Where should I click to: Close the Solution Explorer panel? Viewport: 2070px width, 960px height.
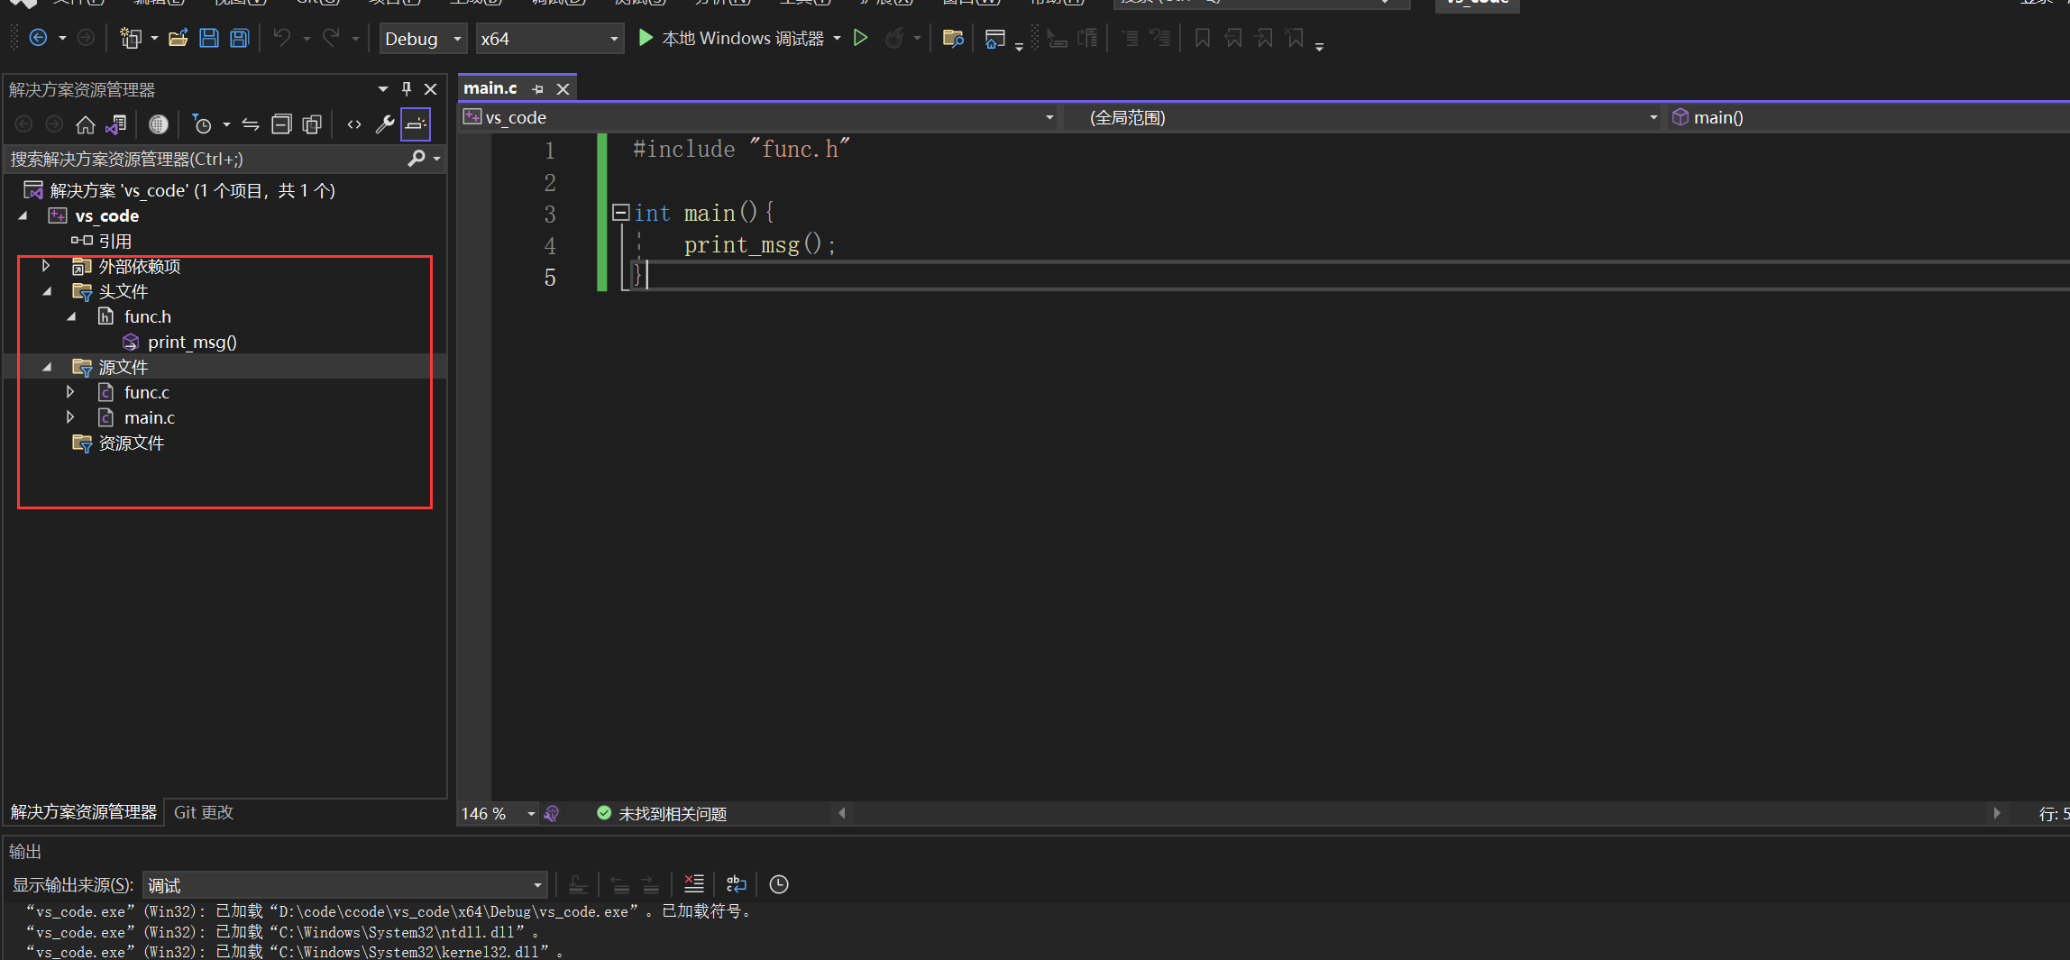pos(431,88)
